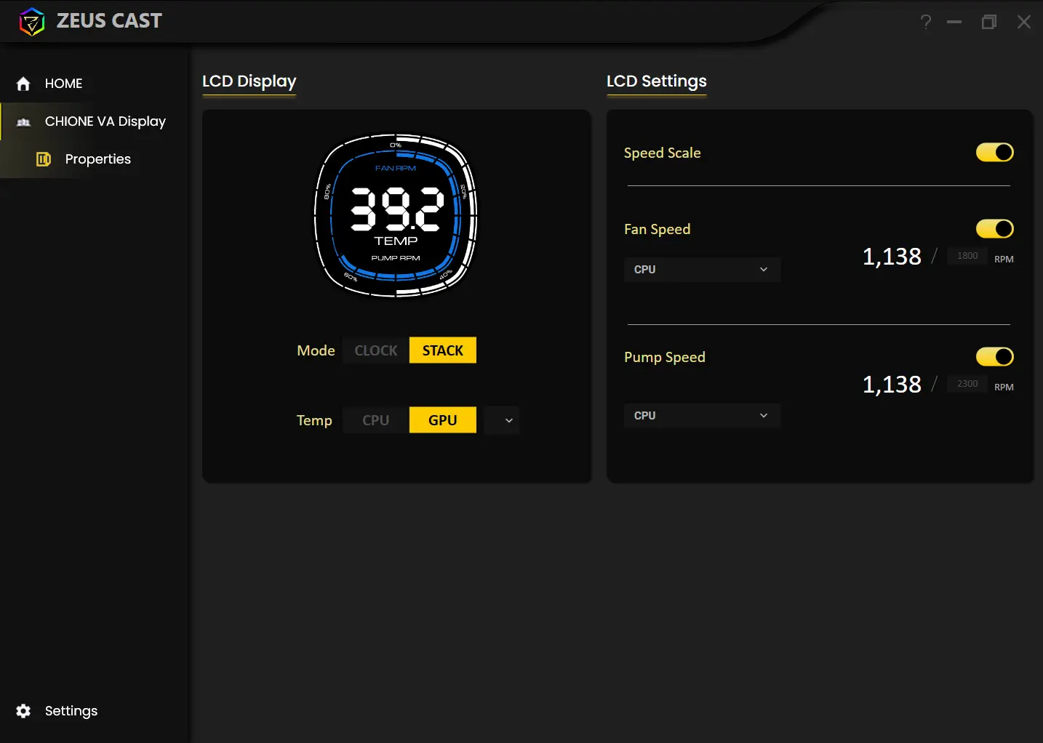Go to HOME in the sidebar
The width and height of the screenshot is (1043, 743).
[63, 84]
